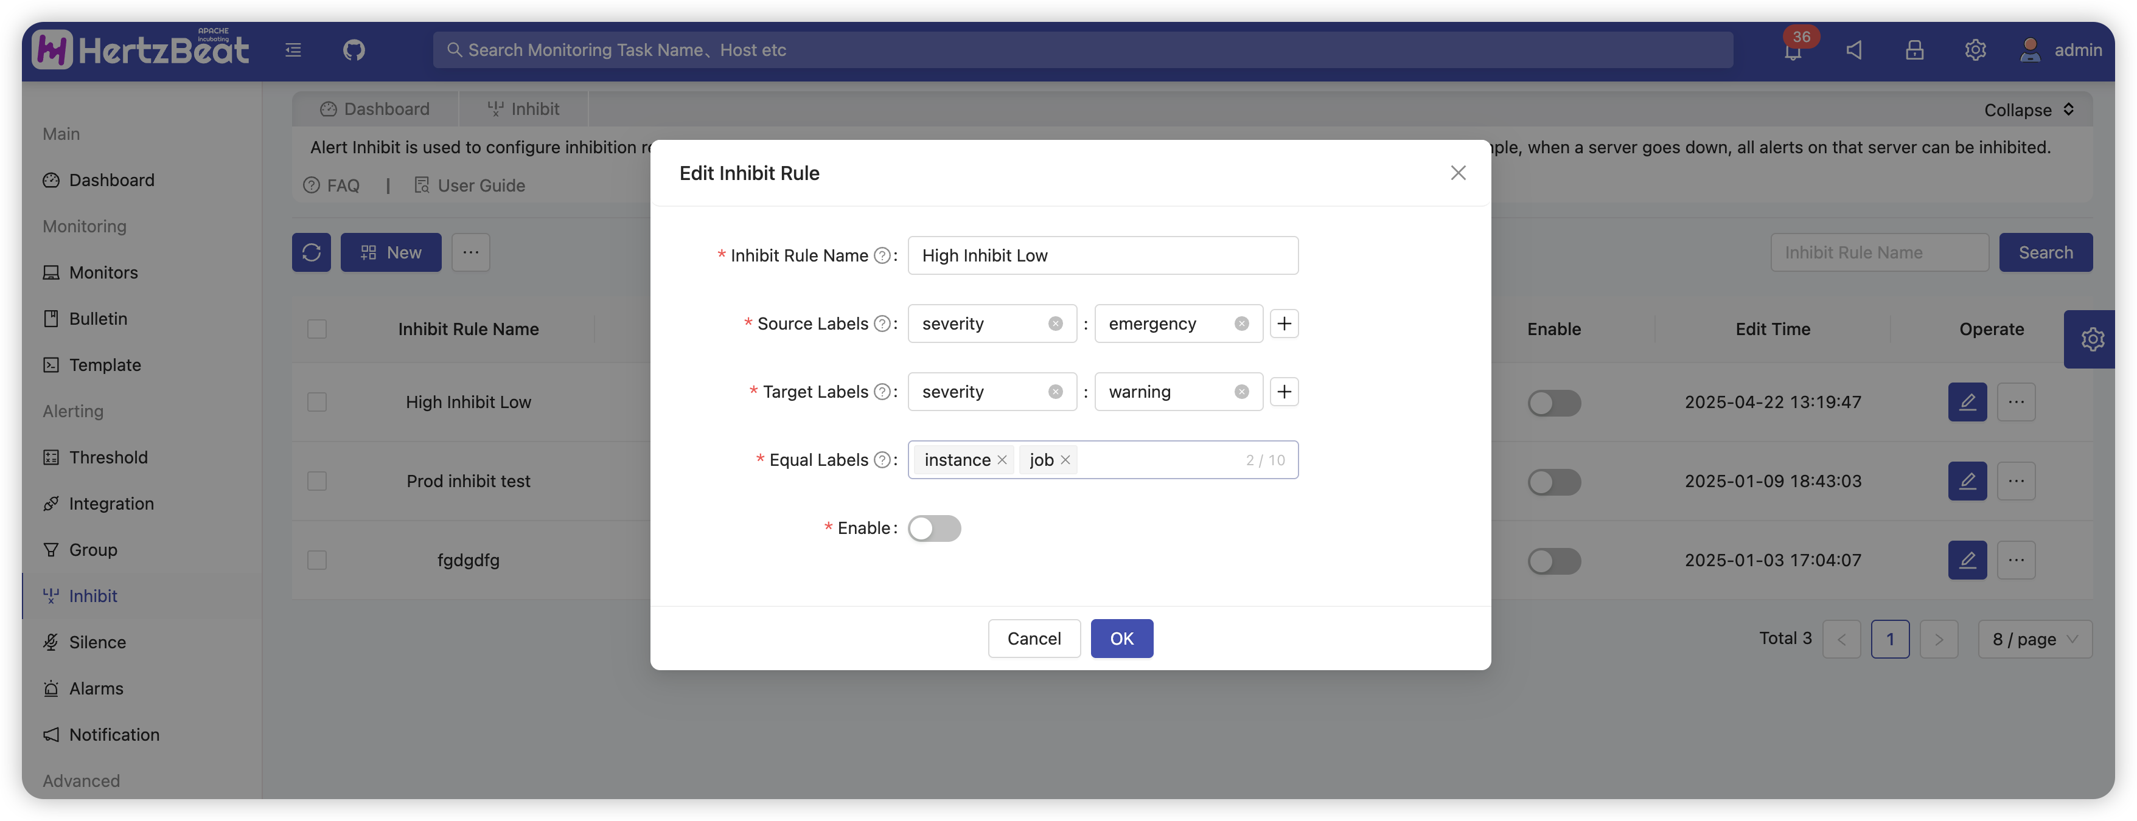Click the Inhibit Rule Name text field
This screenshot has height=821, width=2137.
1102,255
